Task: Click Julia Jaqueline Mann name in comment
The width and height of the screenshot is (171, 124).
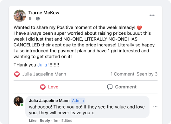Action: 49,101
